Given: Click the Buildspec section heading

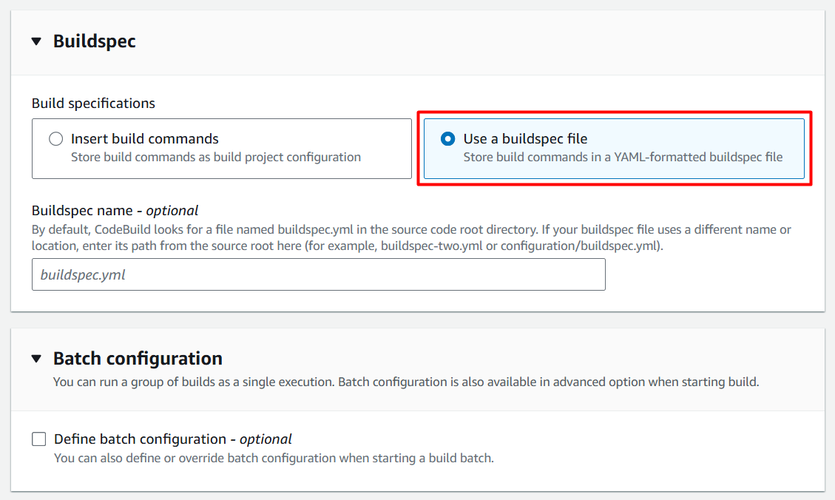Looking at the screenshot, I should [x=94, y=41].
